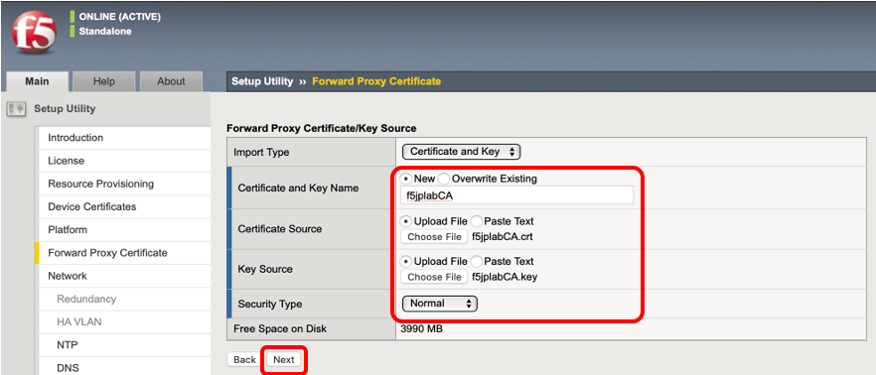876x375 pixels.
Task: Open Device Certificates in sidebar
Action: coord(124,207)
